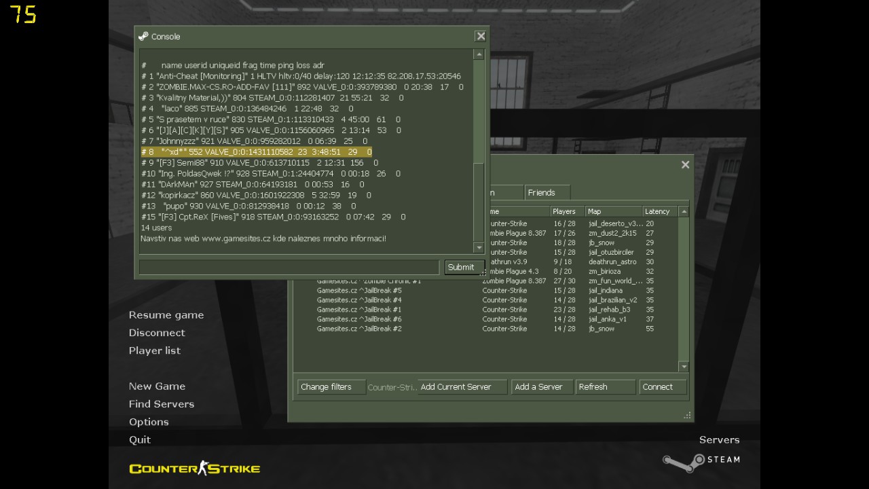Sort servers by Latency column
This screenshot has height=489, width=869.
(660, 211)
